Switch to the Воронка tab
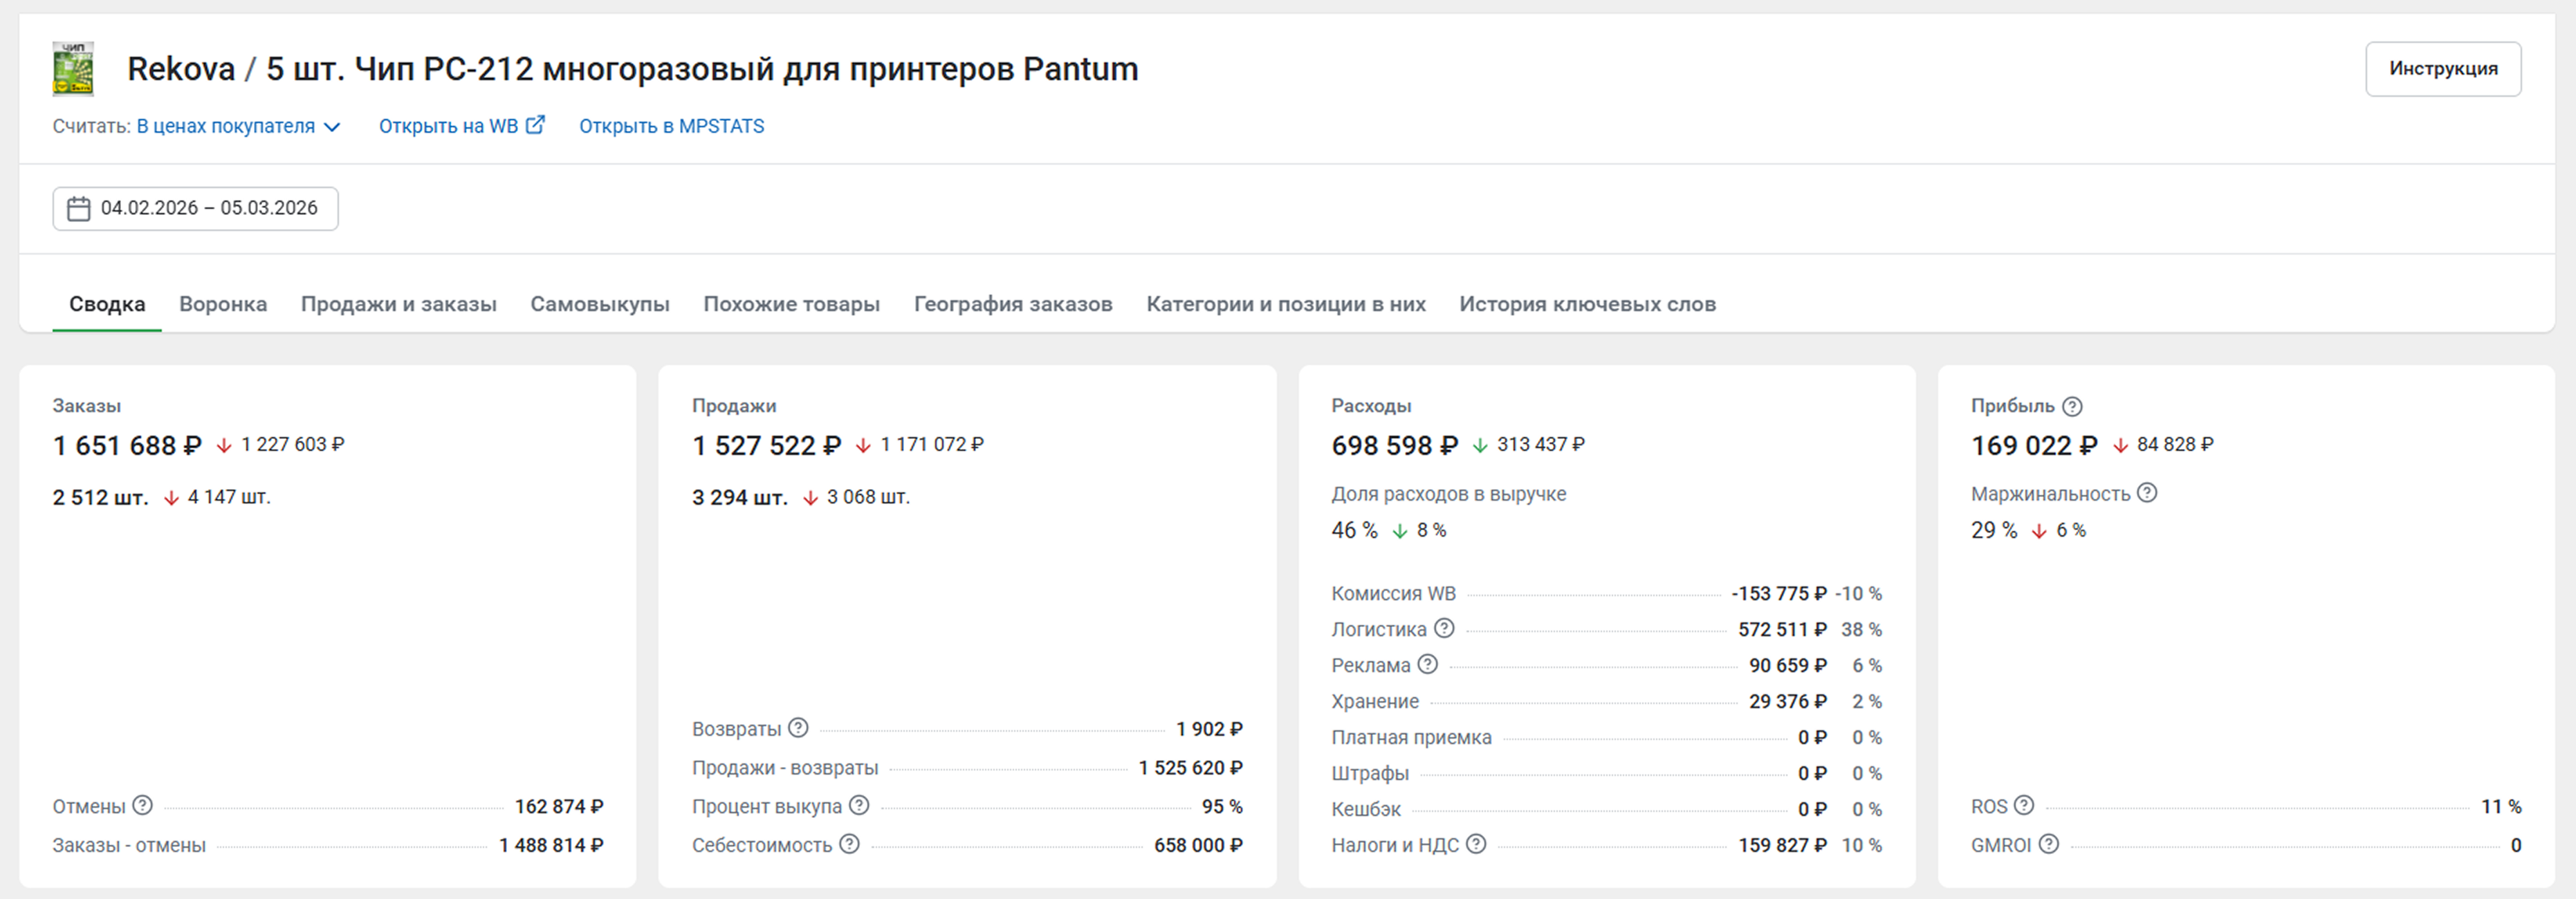The height and width of the screenshot is (899, 2576). point(223,304)
